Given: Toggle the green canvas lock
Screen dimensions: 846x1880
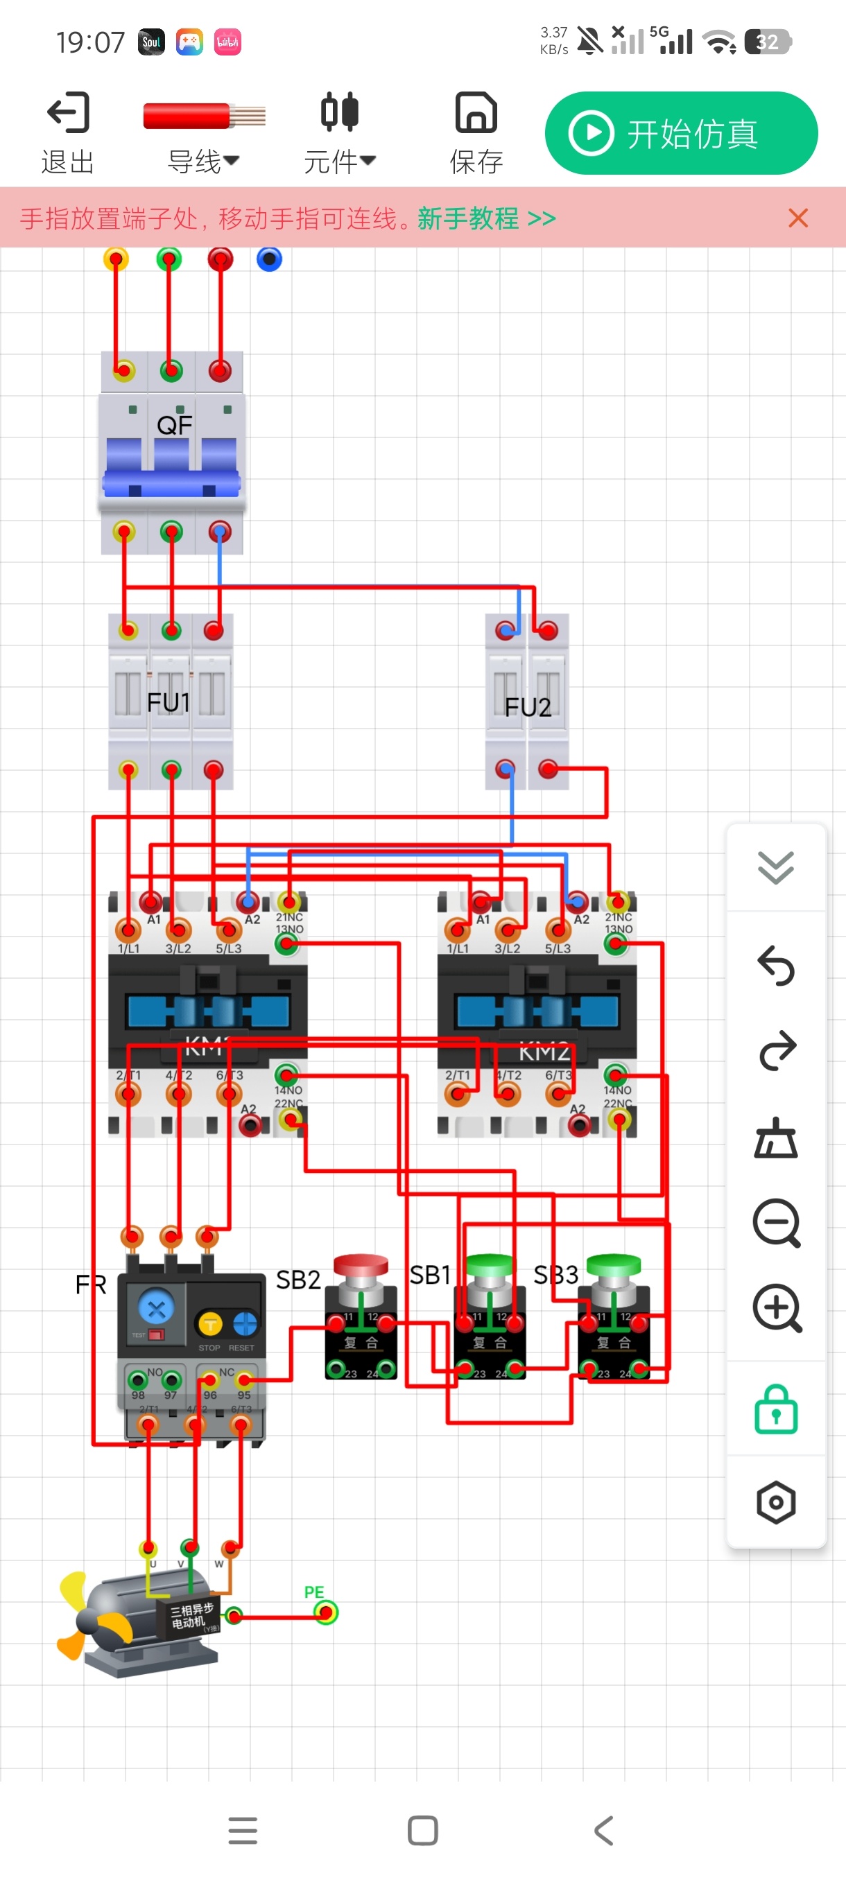Looking at the screenshot, I should (776, 1409).
